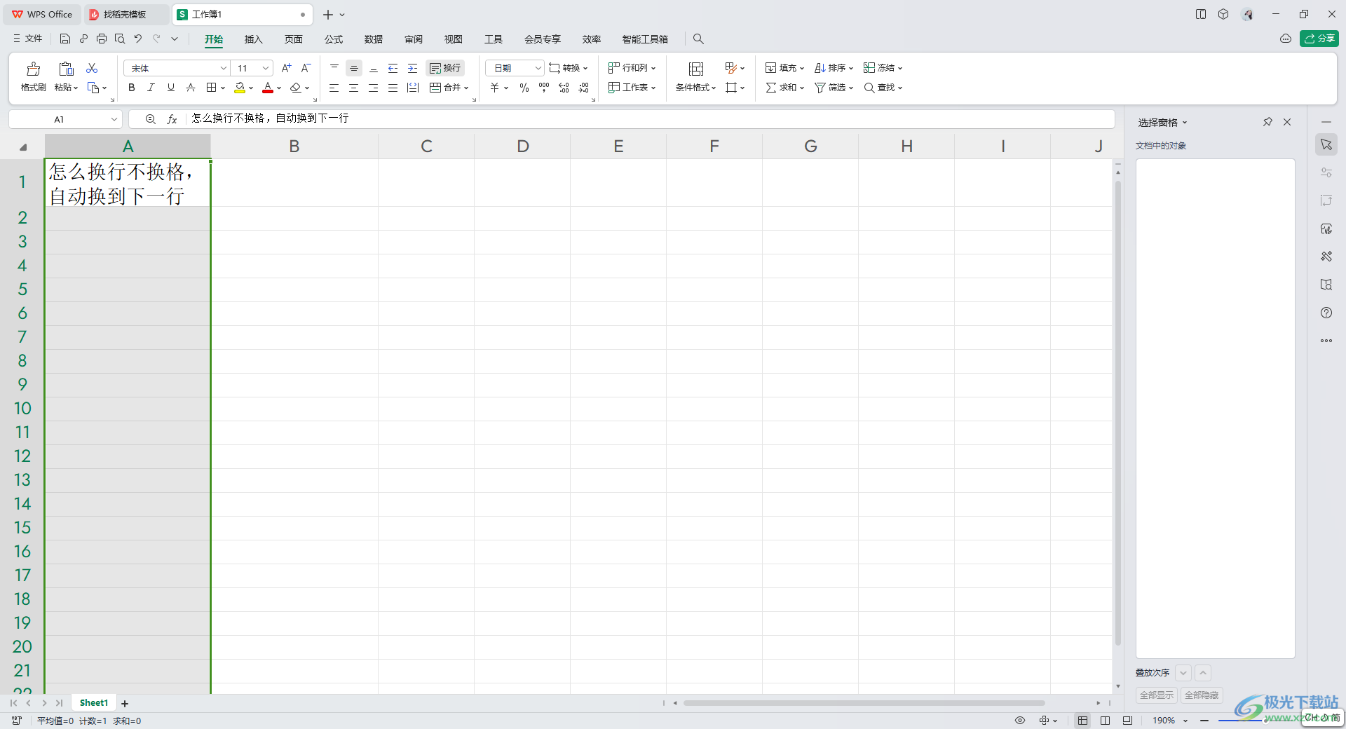Click the 条件格式 conditional formatting button
Viewport: 1346px width, 729px height.
pos(695,77)
